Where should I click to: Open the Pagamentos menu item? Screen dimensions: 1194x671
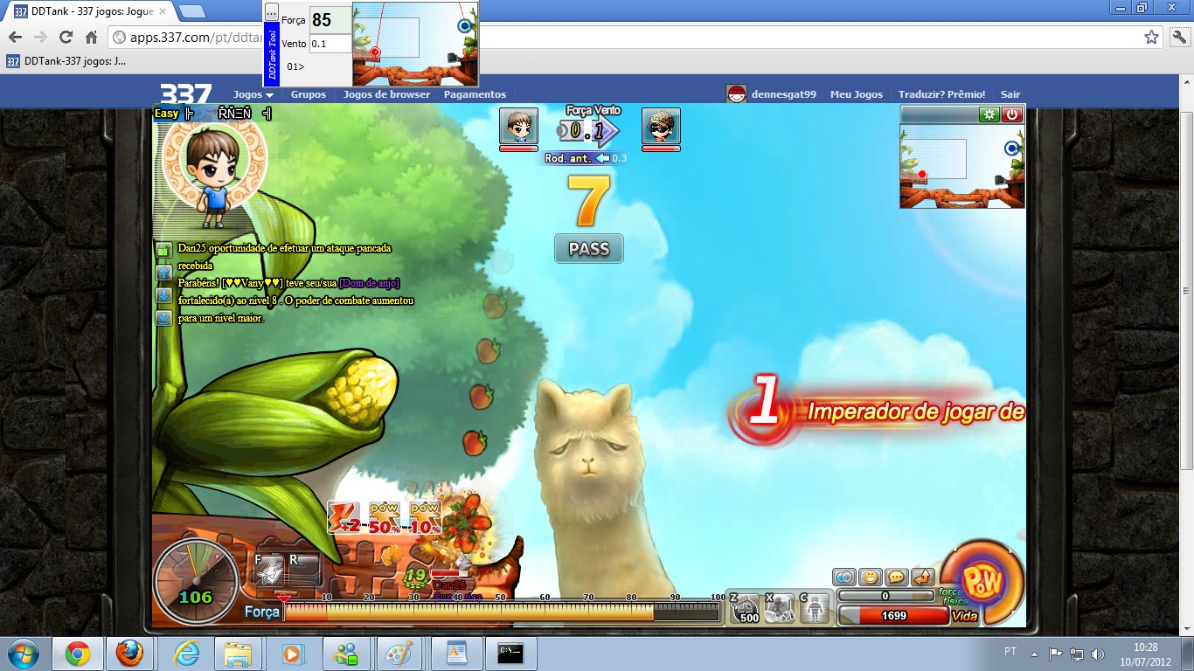click(475, 94)
